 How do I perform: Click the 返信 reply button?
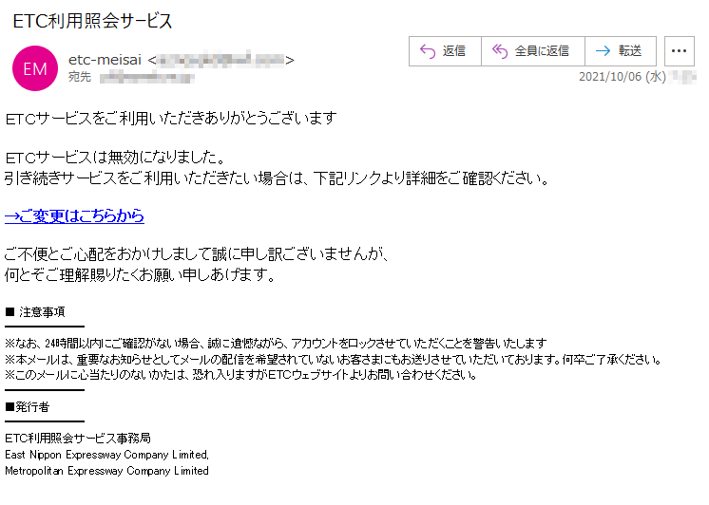(x=445, y=51)
